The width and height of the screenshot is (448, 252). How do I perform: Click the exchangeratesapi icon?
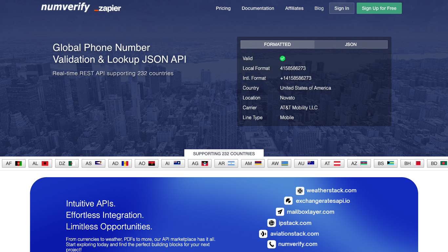pos(288,201)
